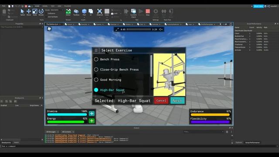Click the Lock tool in Edit group

point(114,14)
